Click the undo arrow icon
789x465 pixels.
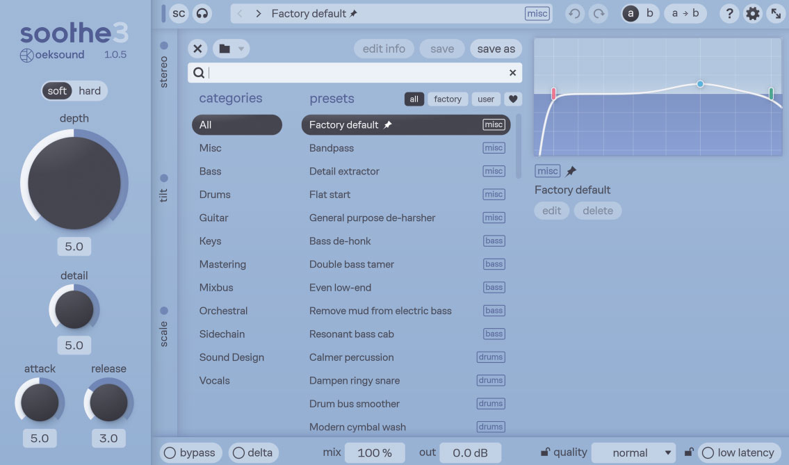point(575,14)
